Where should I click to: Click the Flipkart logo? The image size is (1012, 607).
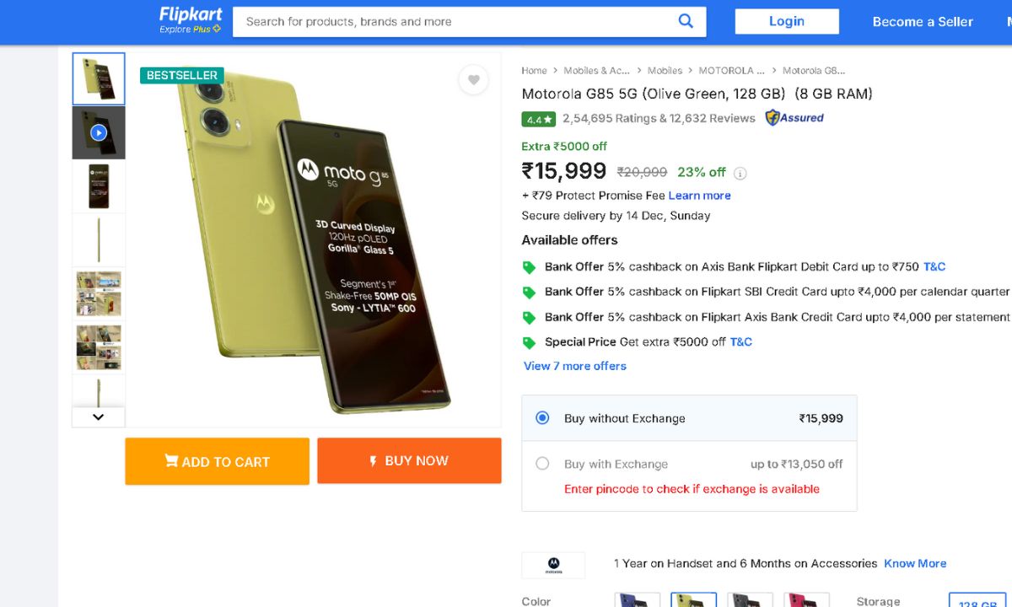(x=191, y=21)
